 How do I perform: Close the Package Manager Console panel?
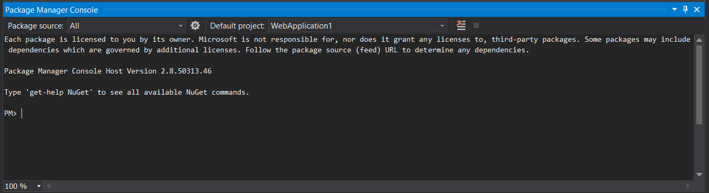[x=697, y=10]
